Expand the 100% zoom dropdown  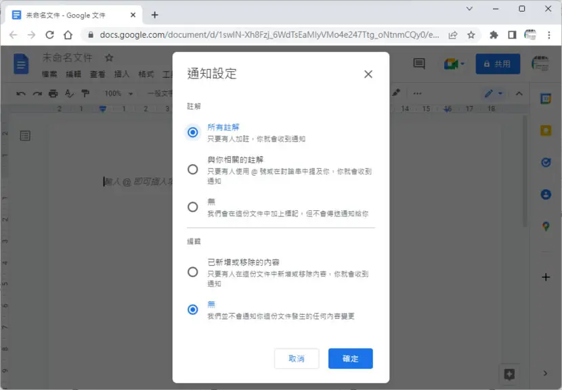[x=118, y=94]
